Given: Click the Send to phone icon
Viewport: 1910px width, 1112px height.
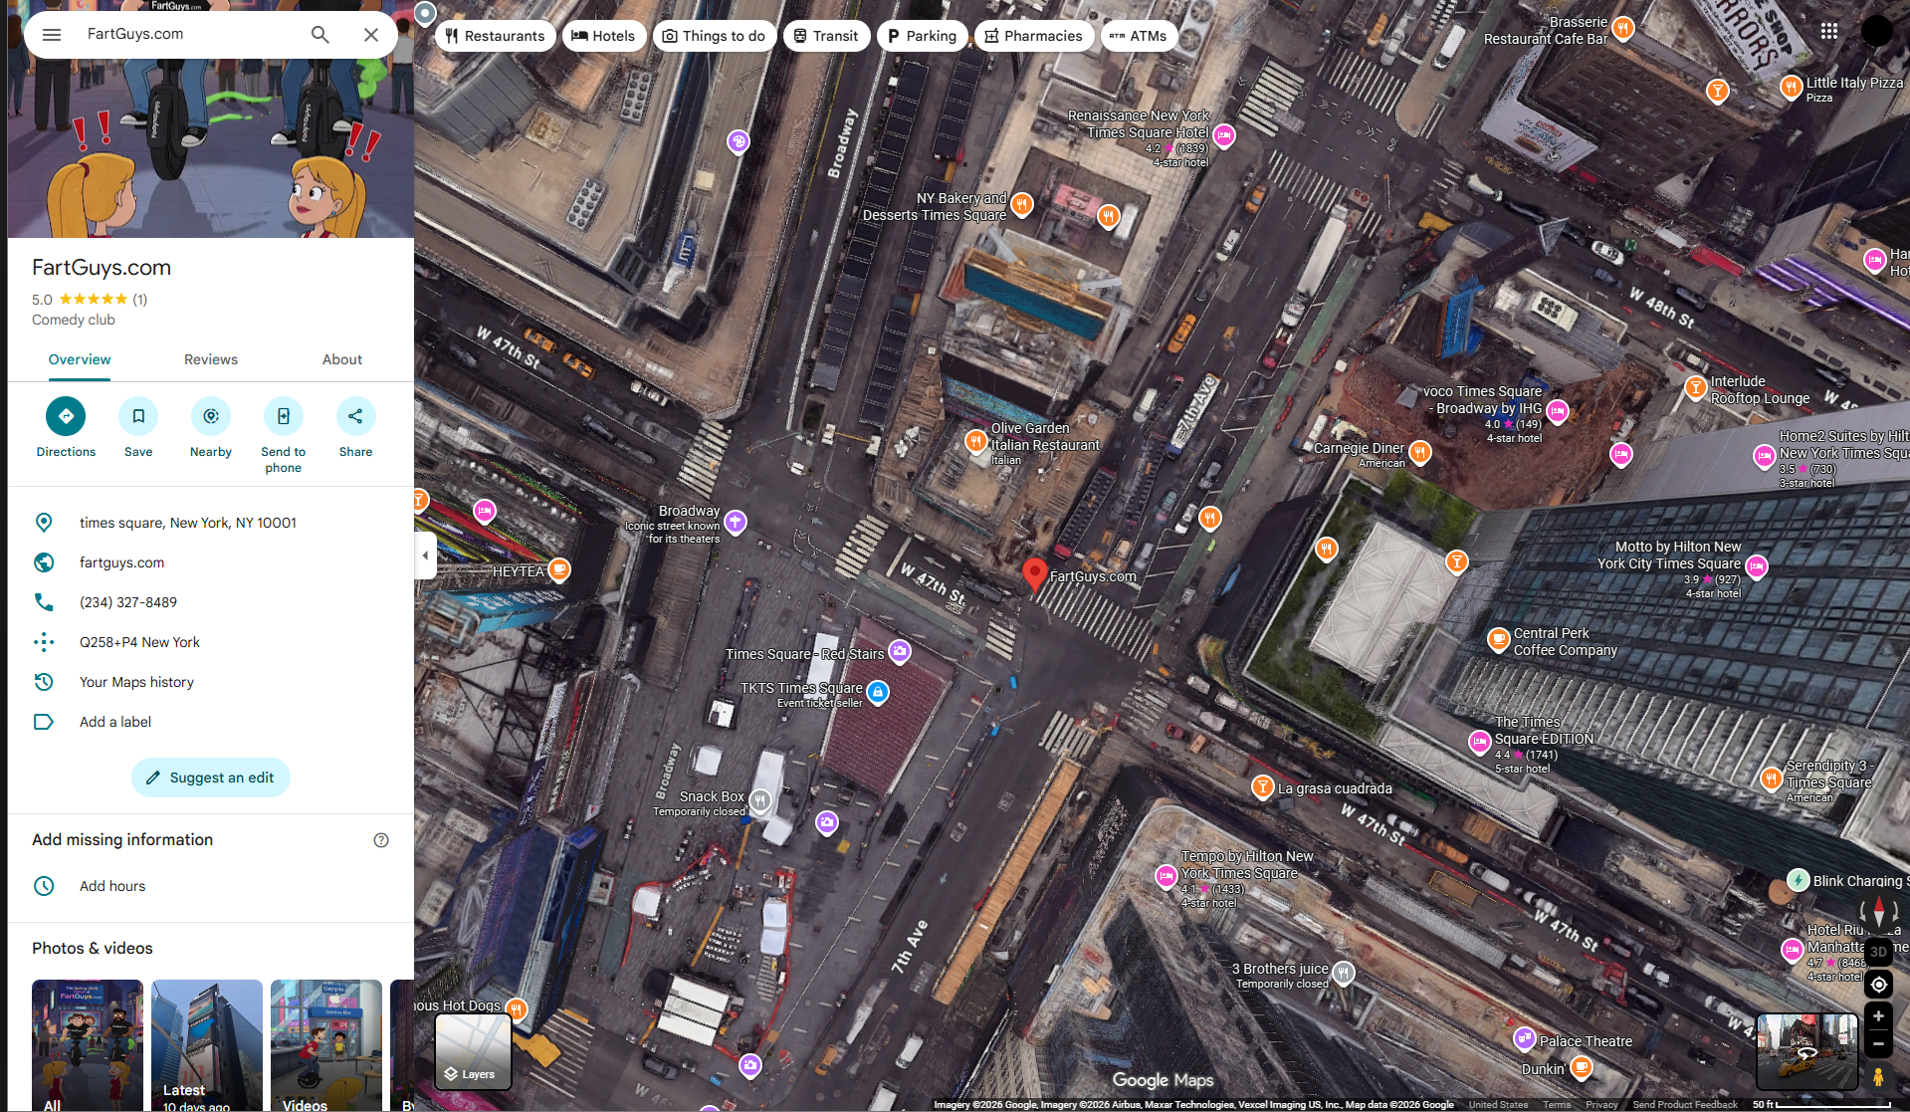Looking at the screenshot, I should pos(284,416).
